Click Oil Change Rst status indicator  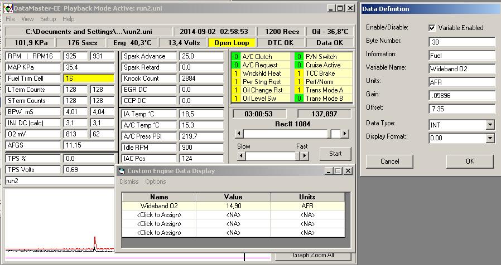point(236,90)
